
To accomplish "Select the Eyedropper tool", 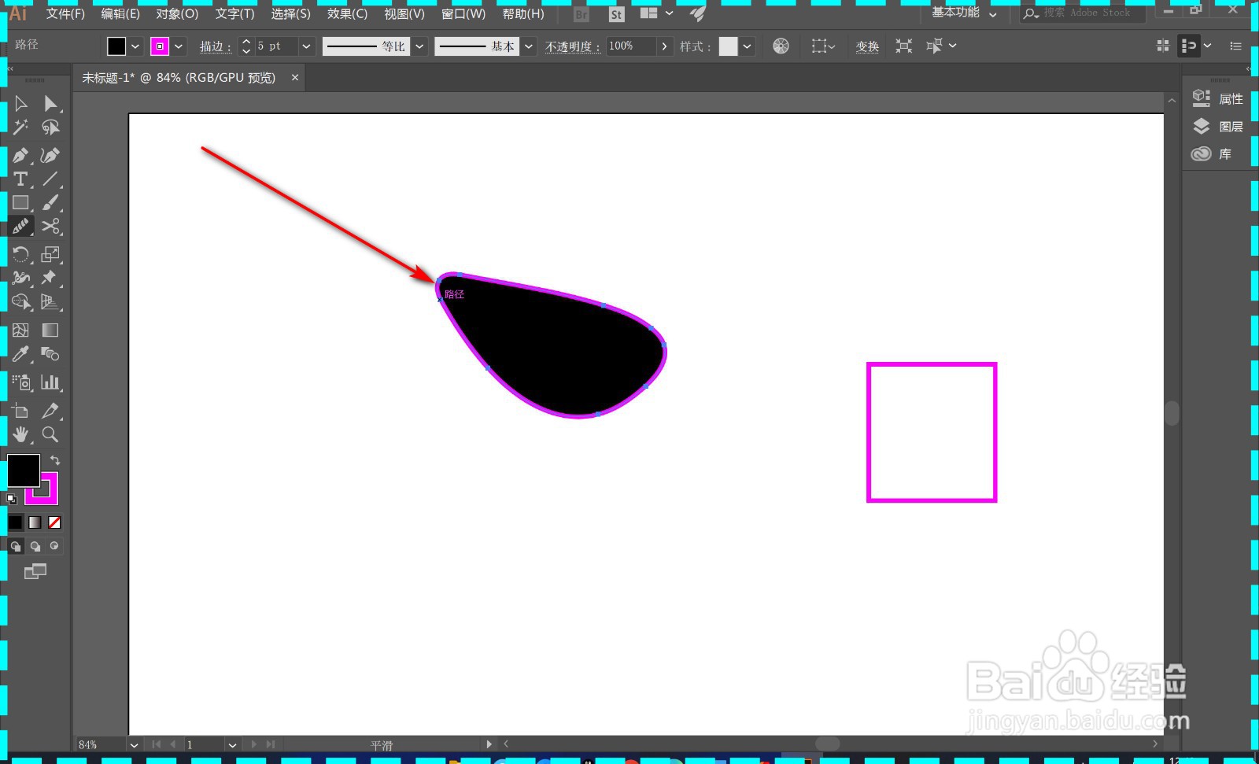I will (21, 354).
